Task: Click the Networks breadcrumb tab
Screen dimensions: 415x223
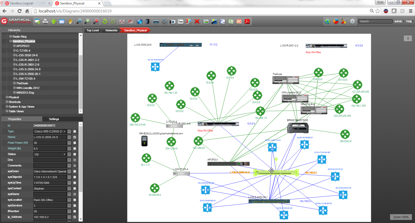Action: point(111,30)
